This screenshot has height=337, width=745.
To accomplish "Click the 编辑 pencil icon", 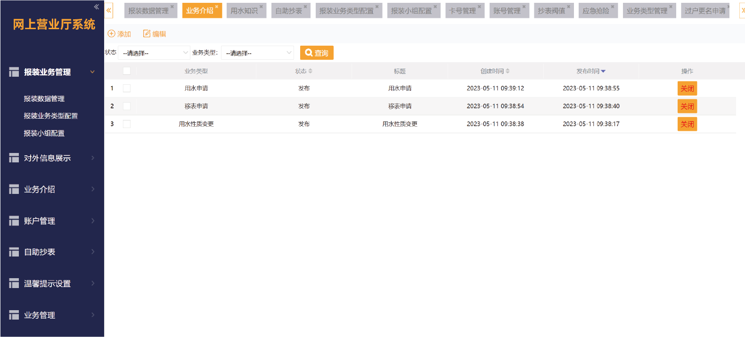I will click(147, 34).
